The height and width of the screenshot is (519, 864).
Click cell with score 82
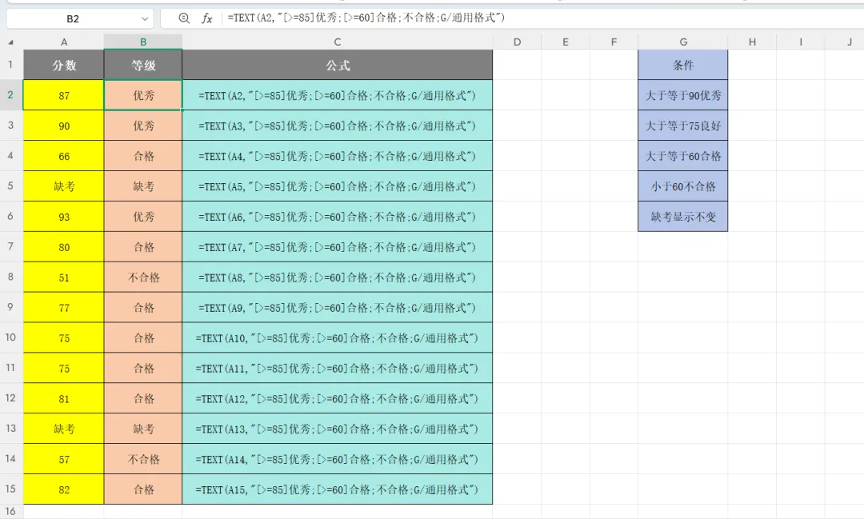(x=64, y=489)
